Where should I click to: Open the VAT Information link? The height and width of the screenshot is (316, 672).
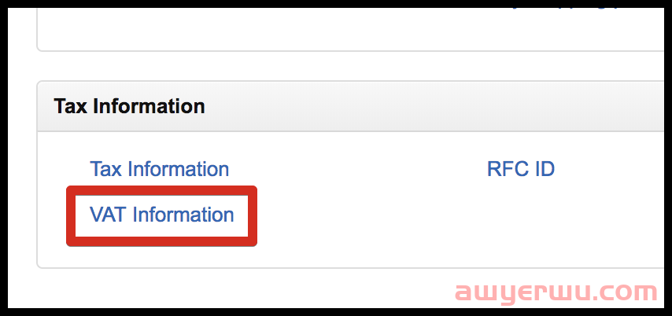pyautogui.click(x=161, y=215)
